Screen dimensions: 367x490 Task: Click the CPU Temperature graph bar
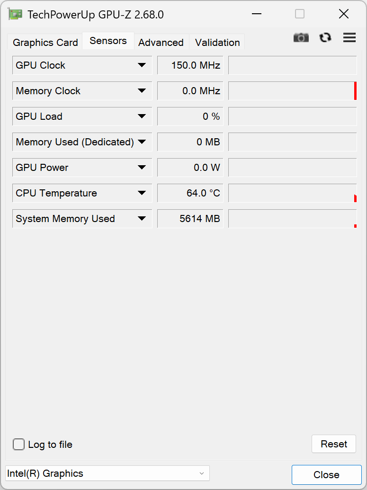point(292,193)
